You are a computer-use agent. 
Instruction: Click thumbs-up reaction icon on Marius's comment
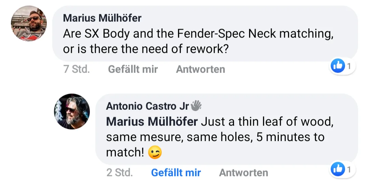[338, 66]
